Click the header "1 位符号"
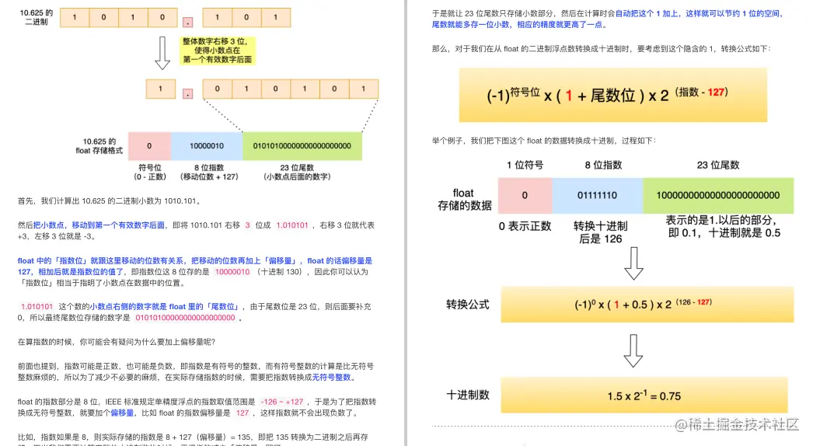The width and height of the screenshot is (813, 446). (525, 165)
